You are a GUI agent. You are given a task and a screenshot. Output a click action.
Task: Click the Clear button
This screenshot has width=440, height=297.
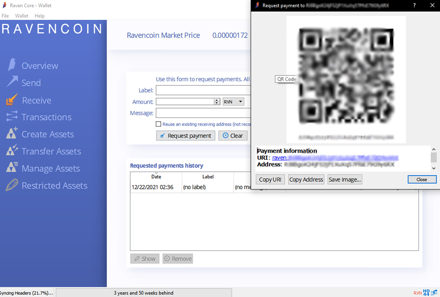tap(233, 136)
